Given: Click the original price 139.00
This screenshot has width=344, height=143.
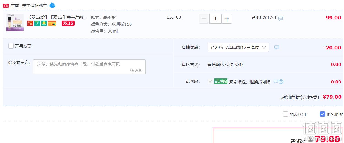Looking at the screenshot, I should pyautogui.click(x=174, y=17).
